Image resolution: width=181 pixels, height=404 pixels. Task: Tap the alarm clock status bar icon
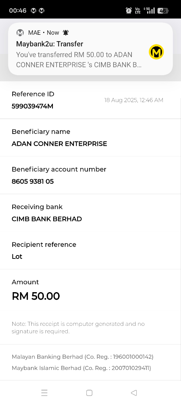129,10
